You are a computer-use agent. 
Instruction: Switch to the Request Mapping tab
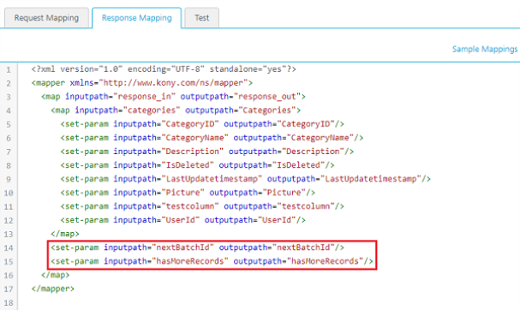46,18
